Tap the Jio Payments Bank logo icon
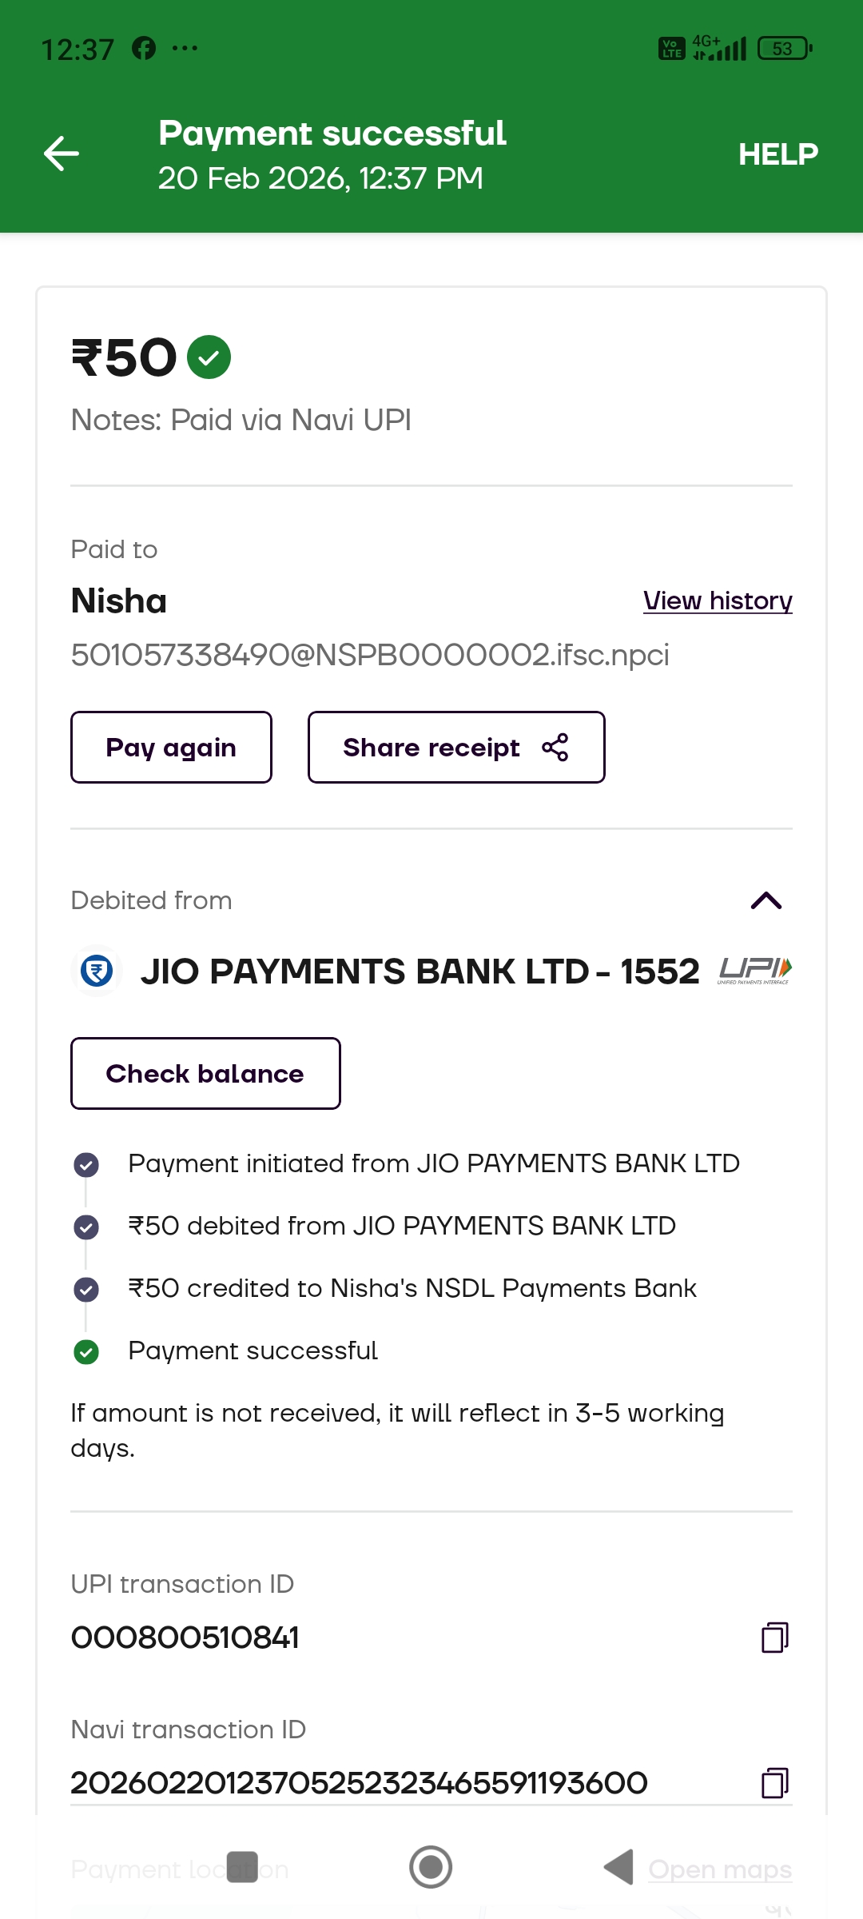863x1919 pixels. point(97,971)
